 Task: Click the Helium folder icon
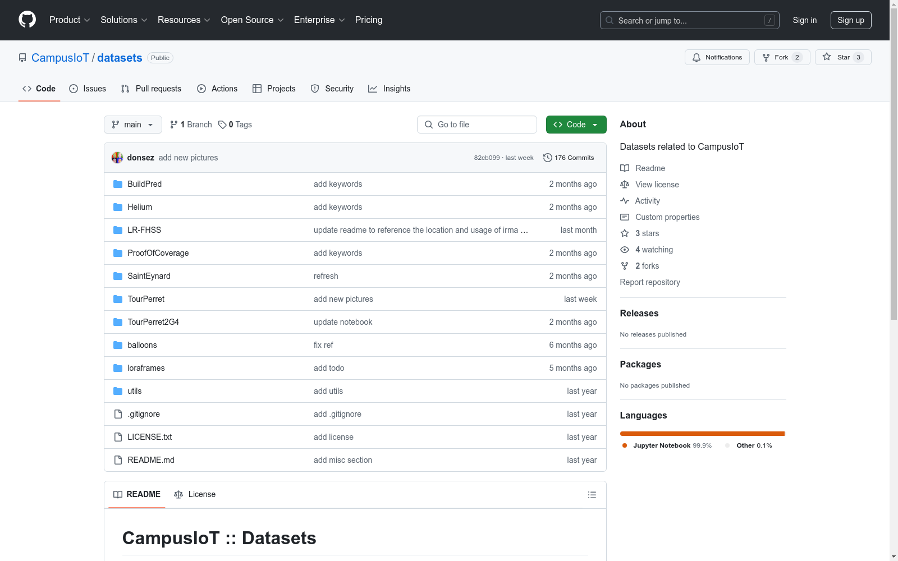point(118,207)
